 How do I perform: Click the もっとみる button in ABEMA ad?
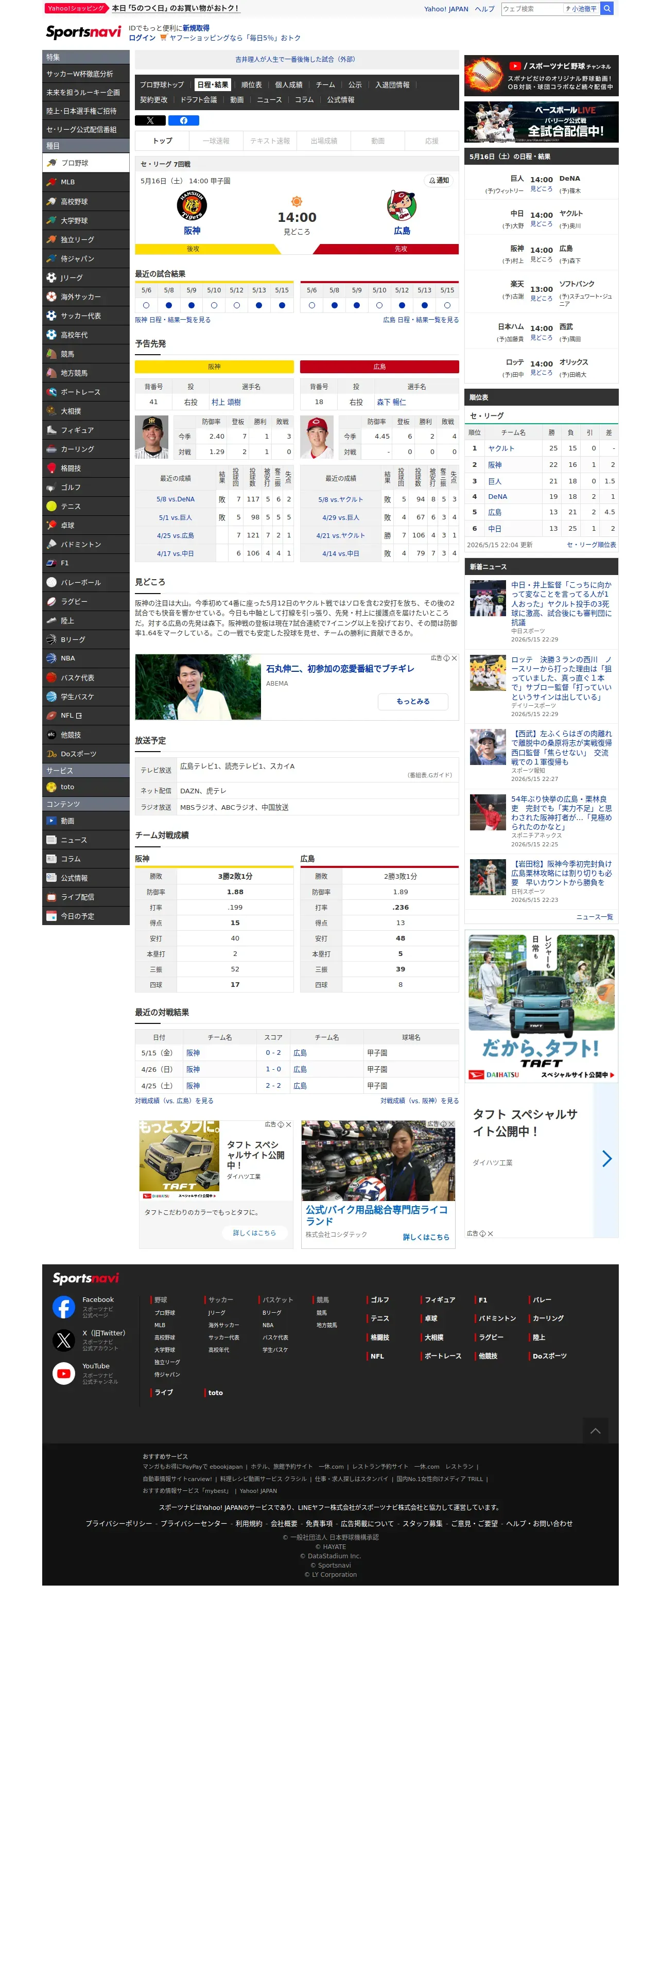point(413,701)
